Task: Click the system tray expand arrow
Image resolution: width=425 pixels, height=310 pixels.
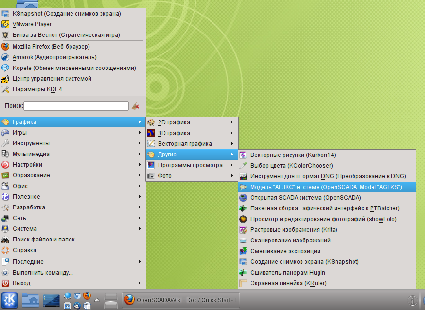Action: [97, 300]
